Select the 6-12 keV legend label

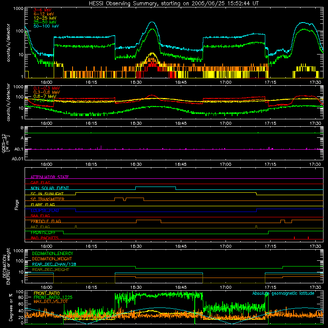[44, 14]
